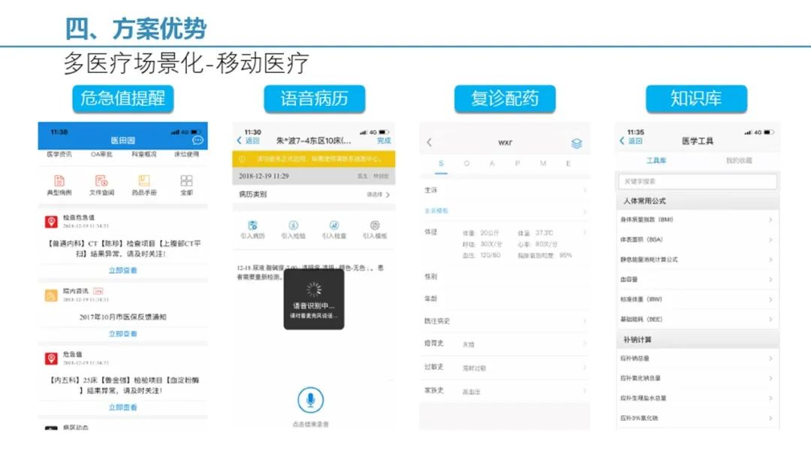This screenshot has height=457, width=811.
Task: Click the 主诉模板 link
Action: click(436, 211)
